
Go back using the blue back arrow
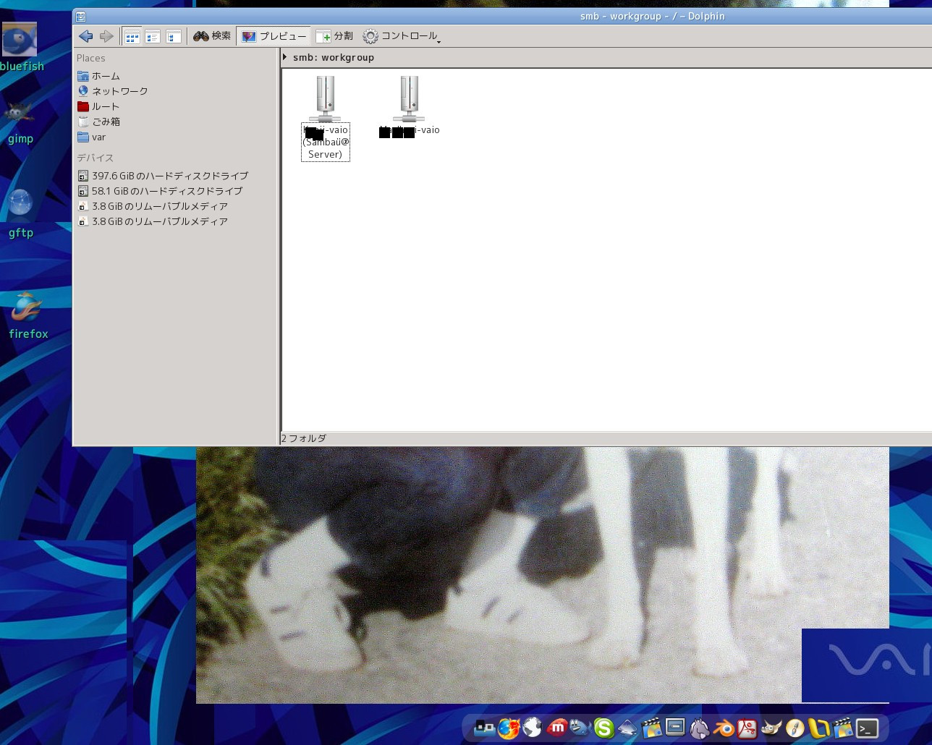pyautogui.click(x=85, y=36)
